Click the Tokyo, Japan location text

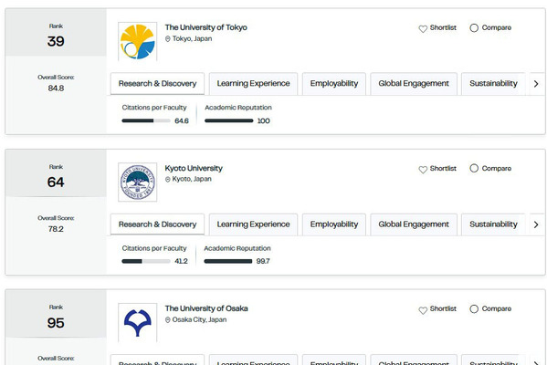tap(192, 38)
